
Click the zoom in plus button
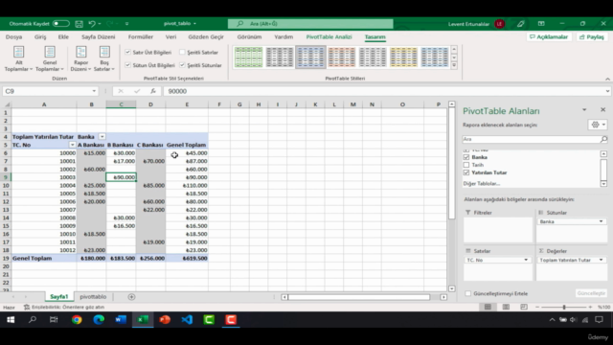click(590, 308)
